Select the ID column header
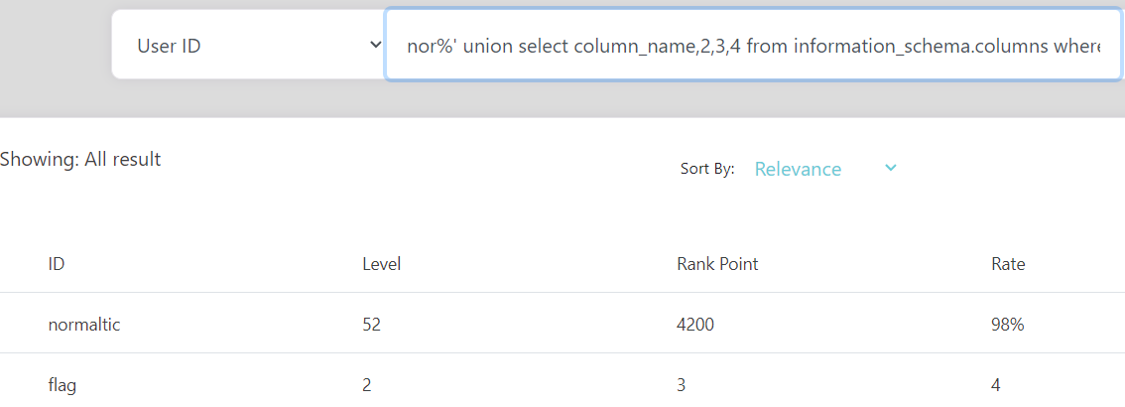1125x407 pixels. click(x=57, y=264)
